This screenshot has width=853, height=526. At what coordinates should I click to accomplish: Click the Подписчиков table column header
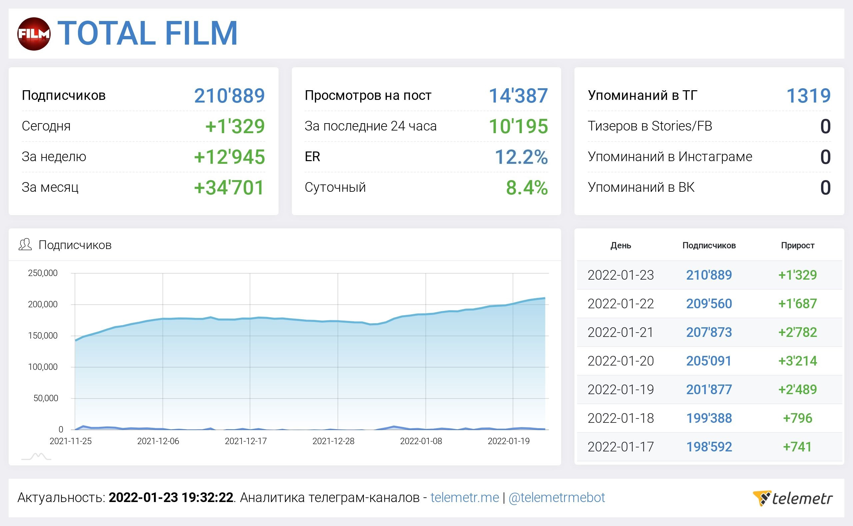point(709,246)
